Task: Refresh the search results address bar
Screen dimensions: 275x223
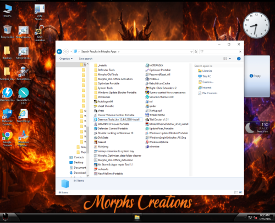Action: pos(196,52)
